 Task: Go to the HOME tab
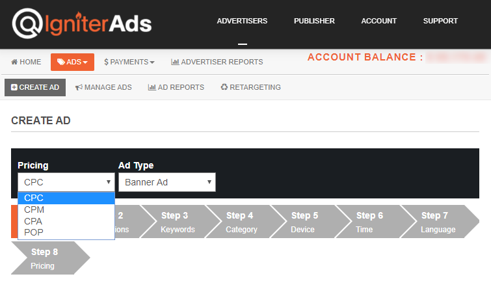tap(26, 62)
